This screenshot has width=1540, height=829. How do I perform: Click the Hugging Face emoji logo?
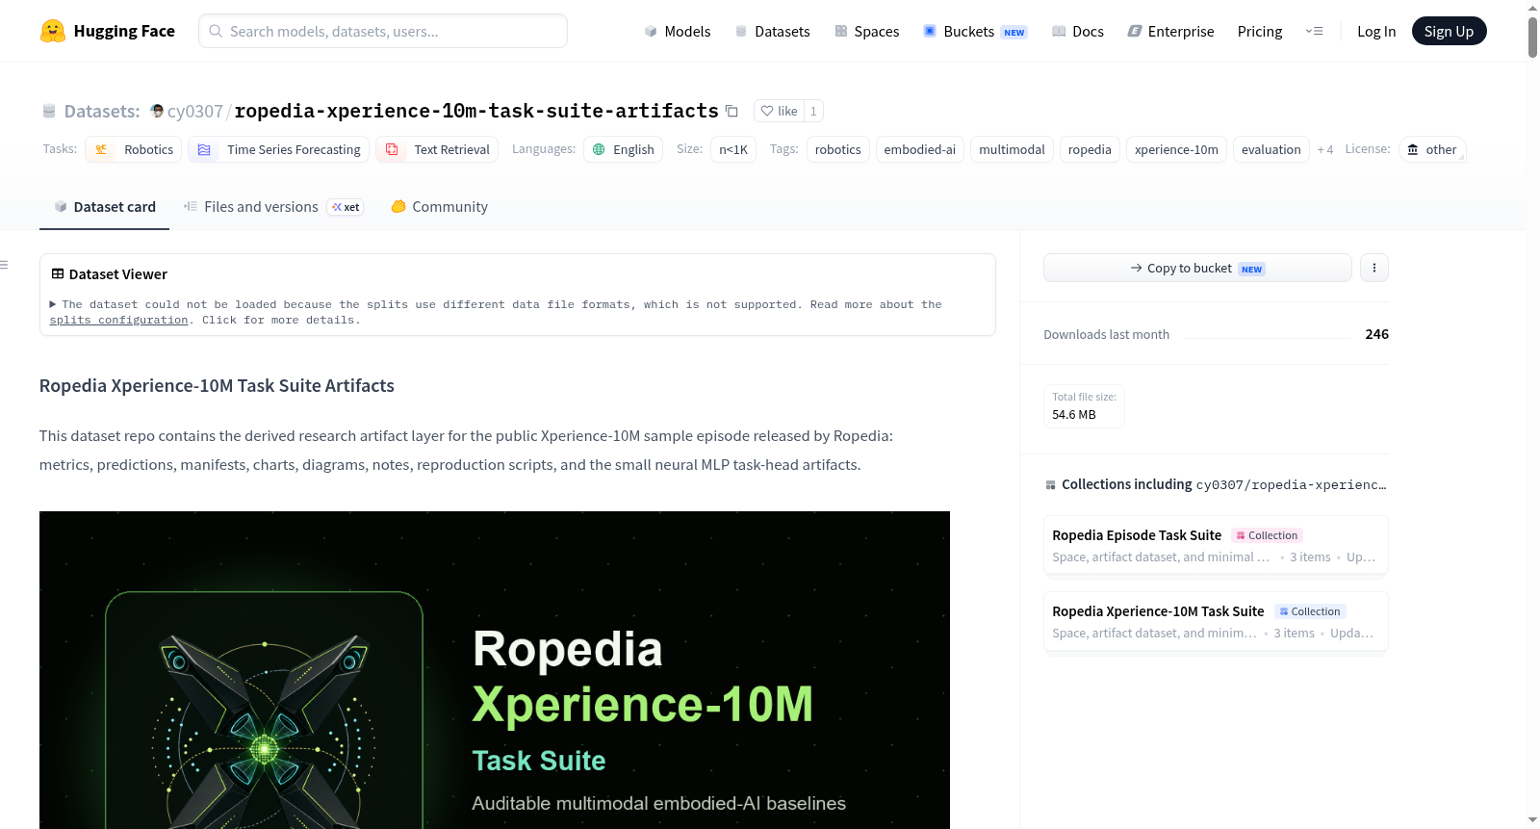[53, 31]
